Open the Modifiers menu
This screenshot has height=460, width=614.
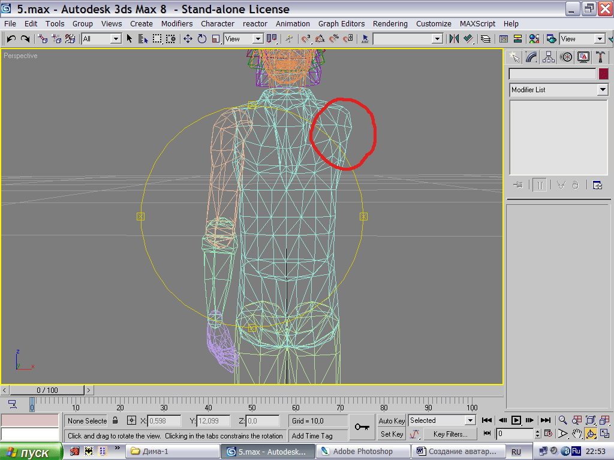177,23
